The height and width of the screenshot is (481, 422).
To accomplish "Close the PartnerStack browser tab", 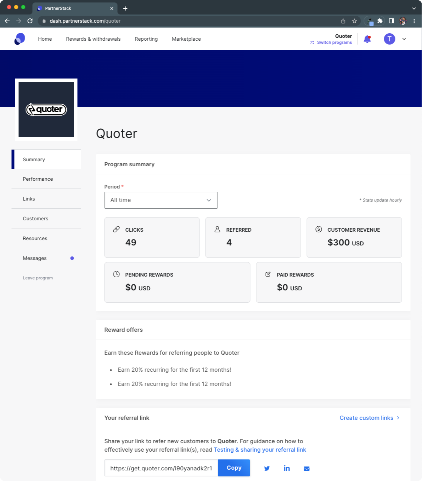I will 112,8.
